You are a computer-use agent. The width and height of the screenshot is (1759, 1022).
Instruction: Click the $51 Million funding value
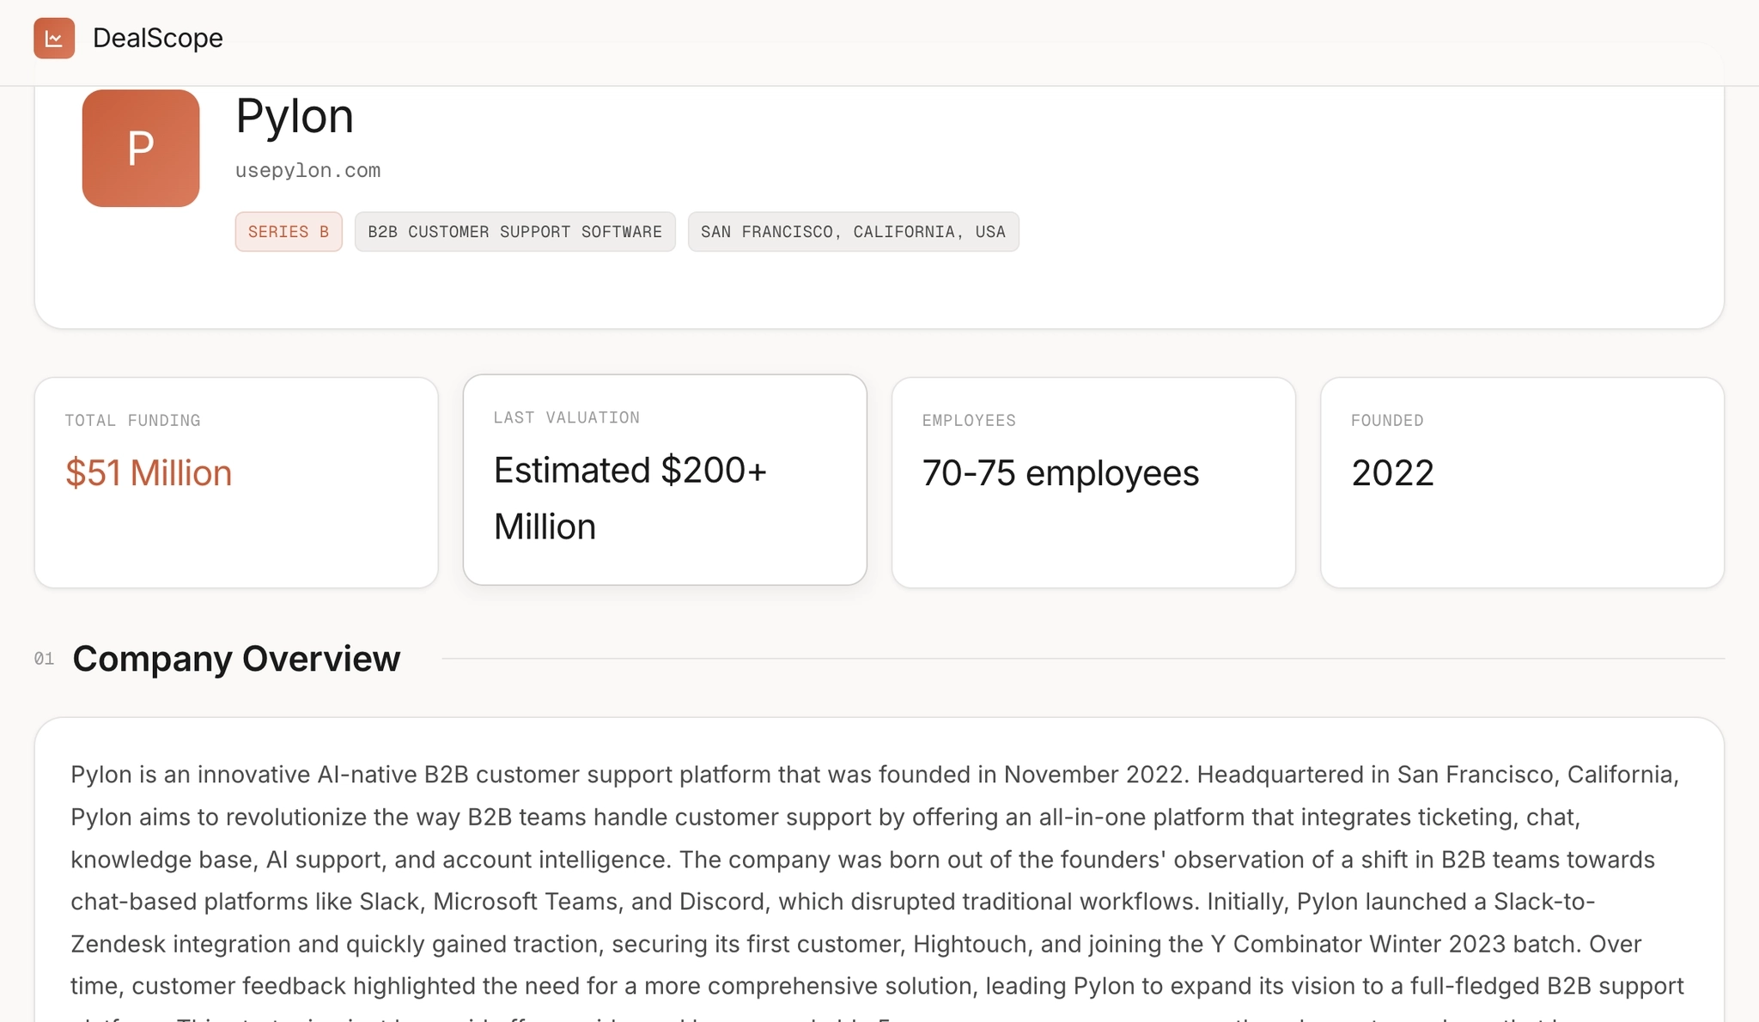(149, 473)
